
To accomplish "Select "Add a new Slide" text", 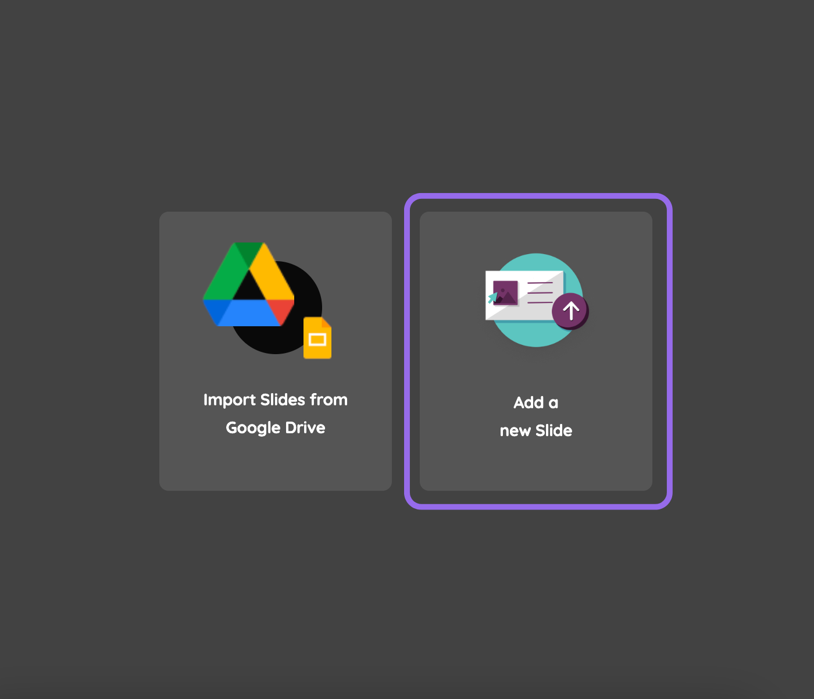I will (x=536, y=416).
